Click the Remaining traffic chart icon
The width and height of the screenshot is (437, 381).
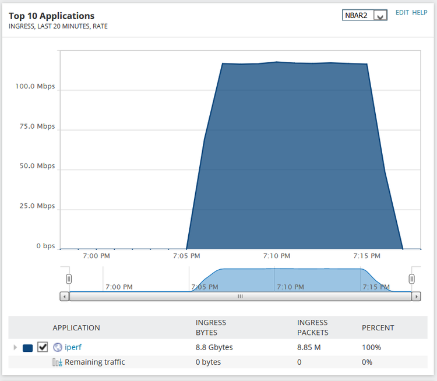point(58,362)
